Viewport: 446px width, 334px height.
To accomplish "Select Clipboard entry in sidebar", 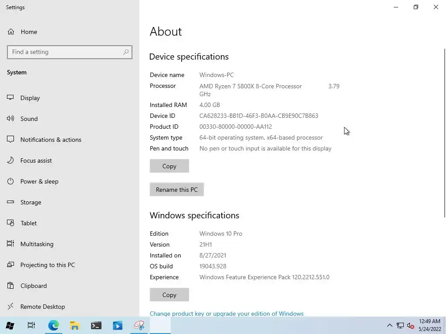I will tap(34, 286).
